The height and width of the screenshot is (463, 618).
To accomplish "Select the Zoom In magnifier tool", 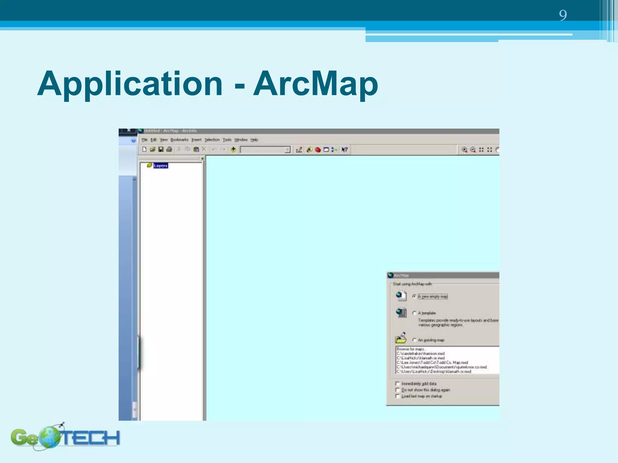I will 464,150.
